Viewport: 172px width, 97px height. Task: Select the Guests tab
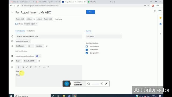click(x=88, y=31)
